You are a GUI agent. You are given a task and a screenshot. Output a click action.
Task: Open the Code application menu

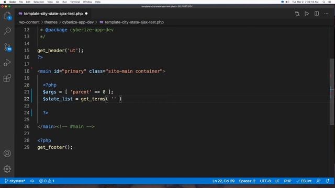[x=13, y=2]
